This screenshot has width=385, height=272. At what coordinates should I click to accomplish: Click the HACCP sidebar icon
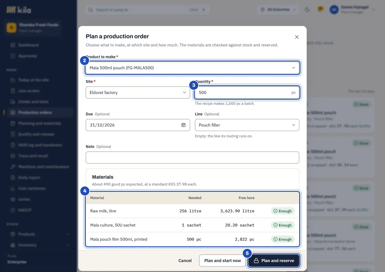click(x=13, y=210)
